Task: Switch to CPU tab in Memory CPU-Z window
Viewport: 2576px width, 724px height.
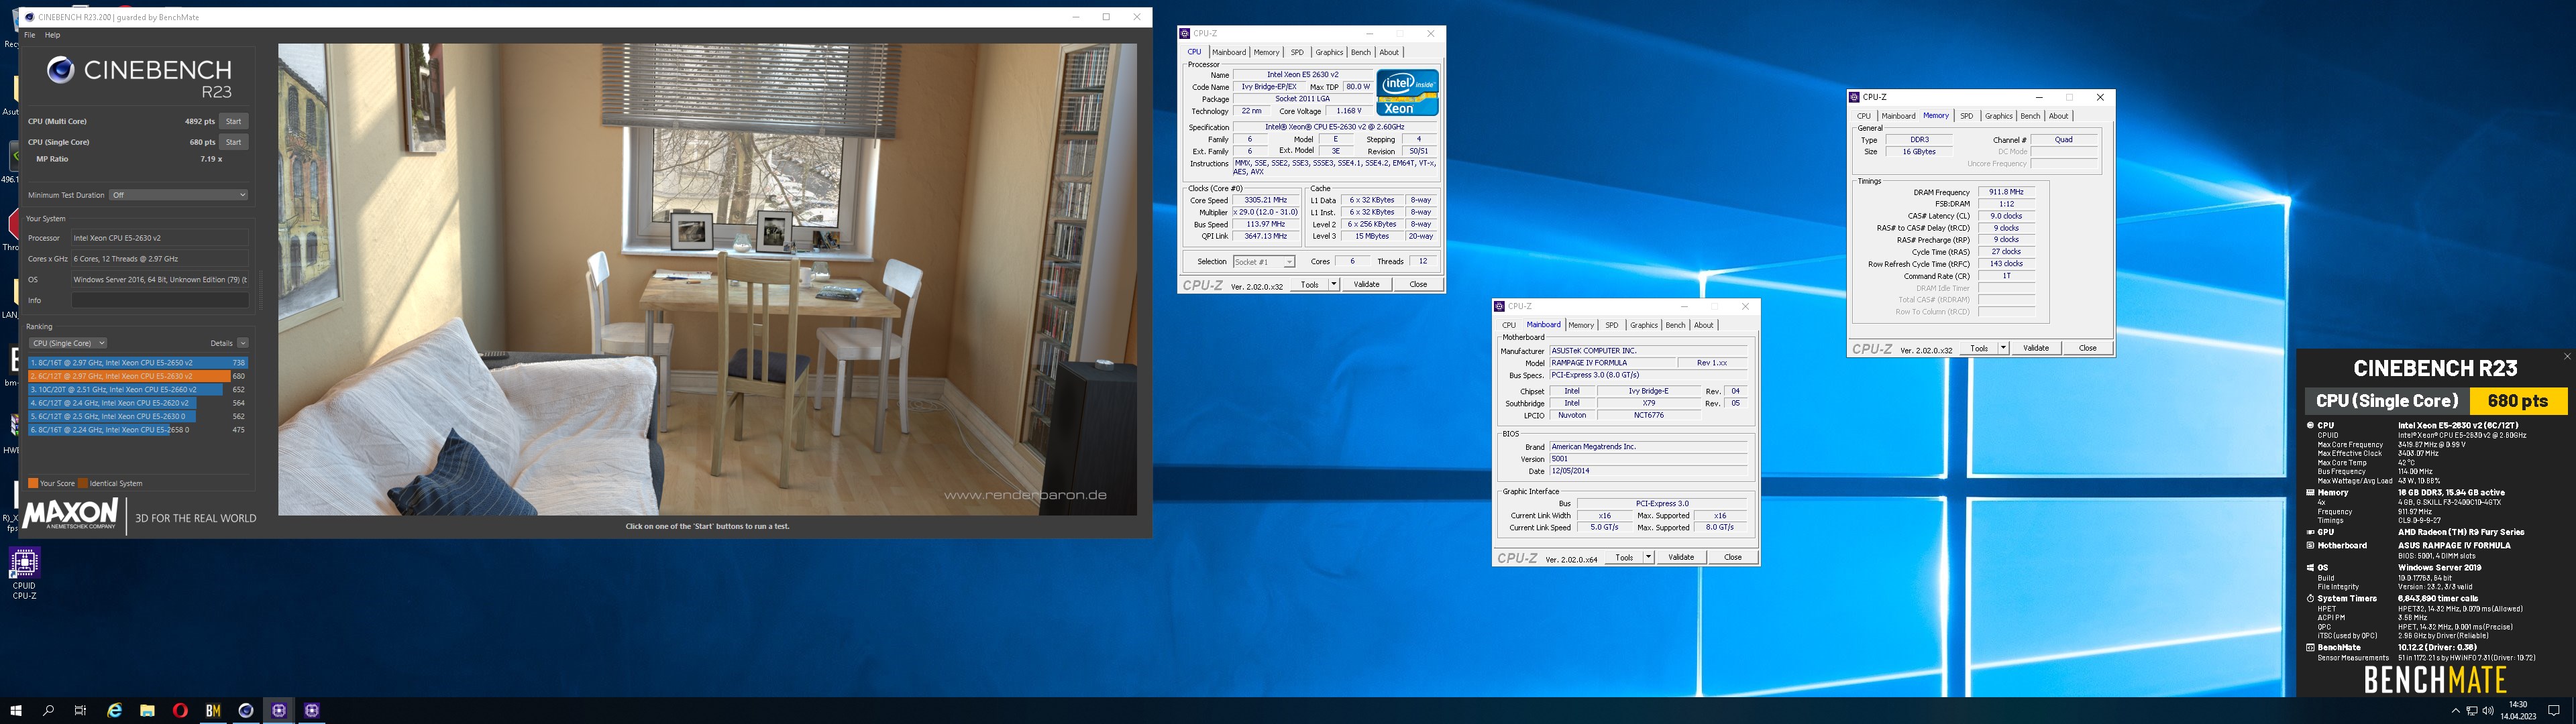Action: [1863, 116]
